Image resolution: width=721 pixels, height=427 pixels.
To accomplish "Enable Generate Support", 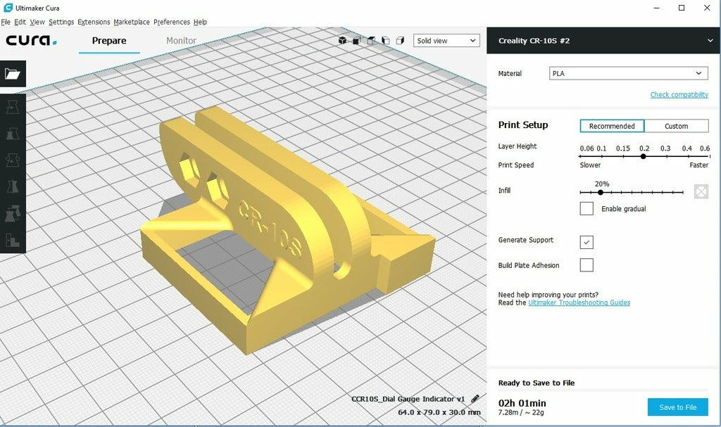I will [x=588, y=242].
